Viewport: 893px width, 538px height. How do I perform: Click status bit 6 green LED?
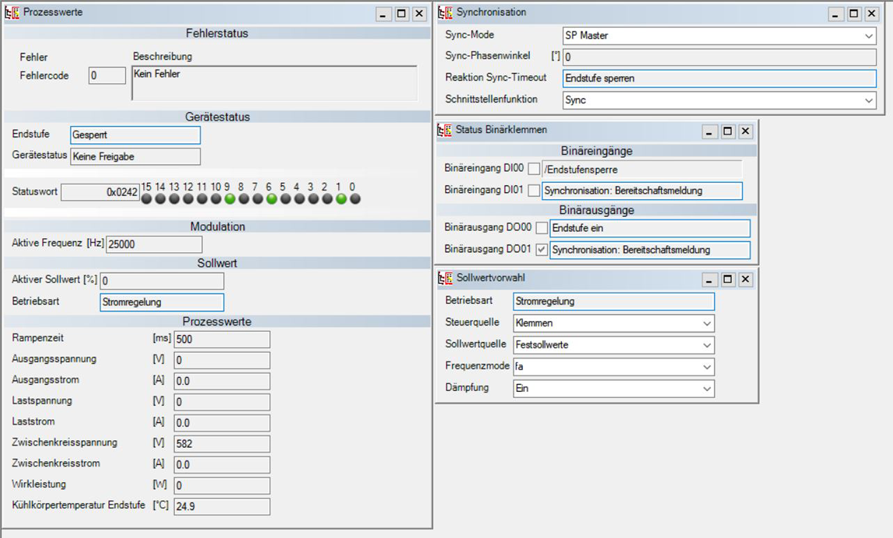point(272,199)
